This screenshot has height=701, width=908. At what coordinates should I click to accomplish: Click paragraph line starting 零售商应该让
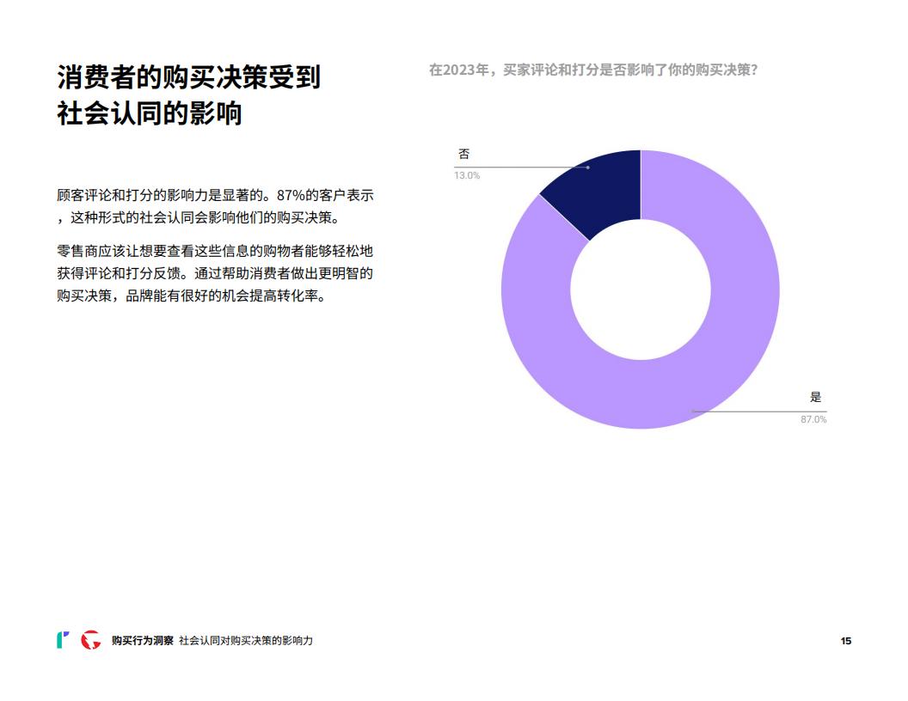215,251
